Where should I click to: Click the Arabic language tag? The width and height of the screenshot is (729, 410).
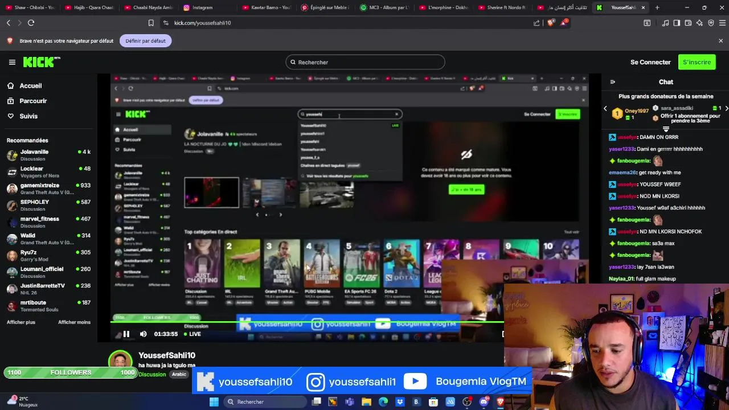tap(179, 374)
